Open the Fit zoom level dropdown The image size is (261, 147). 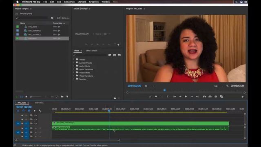[x=150, y=86]
